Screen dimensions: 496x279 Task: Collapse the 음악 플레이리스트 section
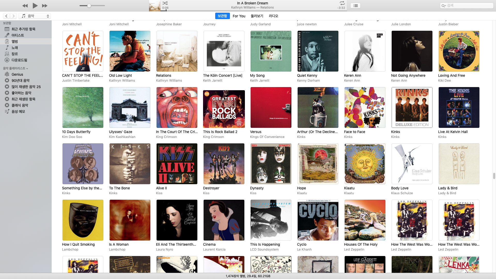pos(27,68)
